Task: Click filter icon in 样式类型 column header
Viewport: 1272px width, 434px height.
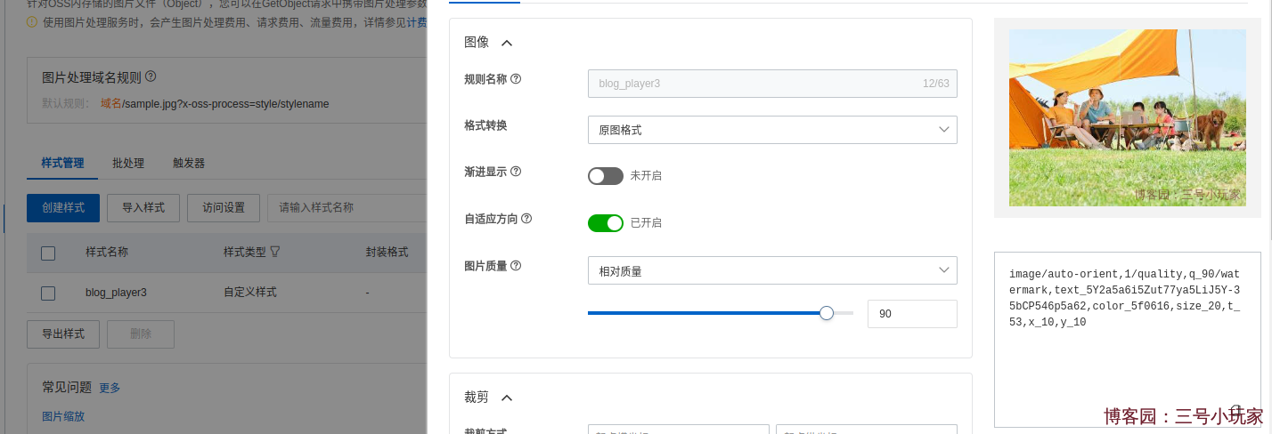Action: [275, 252]
